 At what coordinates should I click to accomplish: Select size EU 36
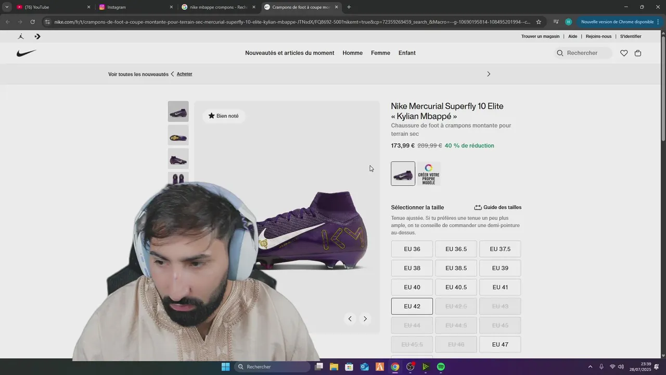click(x=412, y=249)
